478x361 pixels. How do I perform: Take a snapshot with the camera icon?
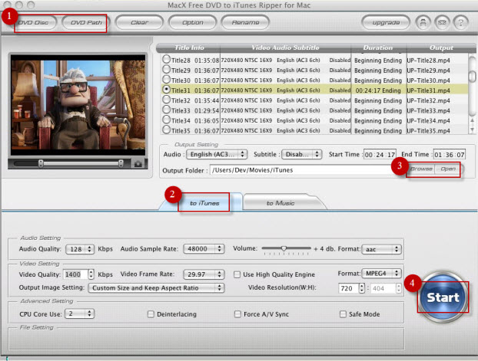click(x=138, y=163)
